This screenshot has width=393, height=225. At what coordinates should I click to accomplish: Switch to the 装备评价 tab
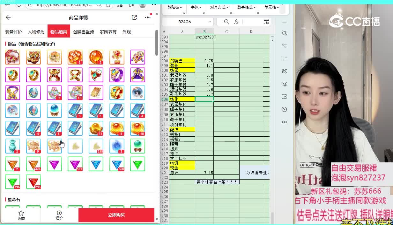[x=13, y=32]
